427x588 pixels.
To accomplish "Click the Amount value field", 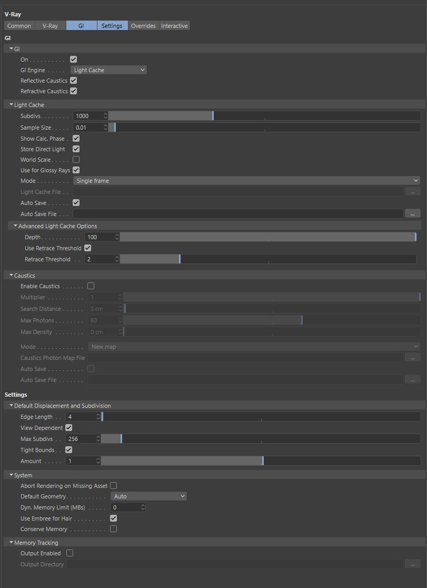I will pos(80,461).
